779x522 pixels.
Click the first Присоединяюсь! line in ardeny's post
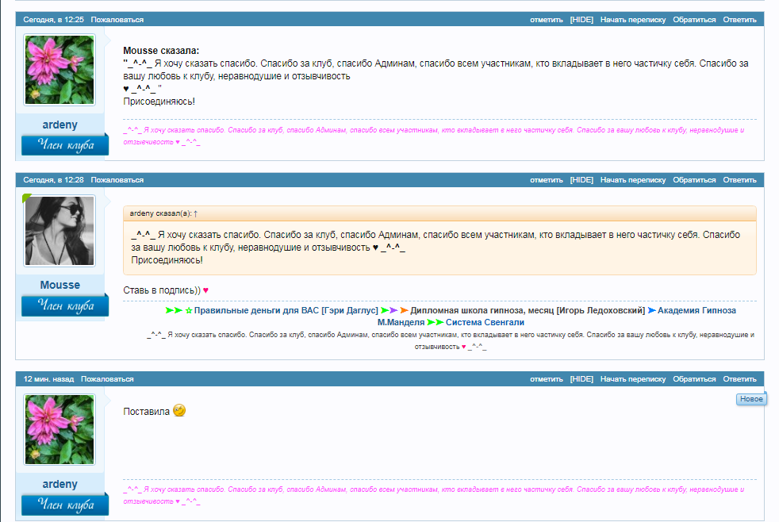(159, 102)
